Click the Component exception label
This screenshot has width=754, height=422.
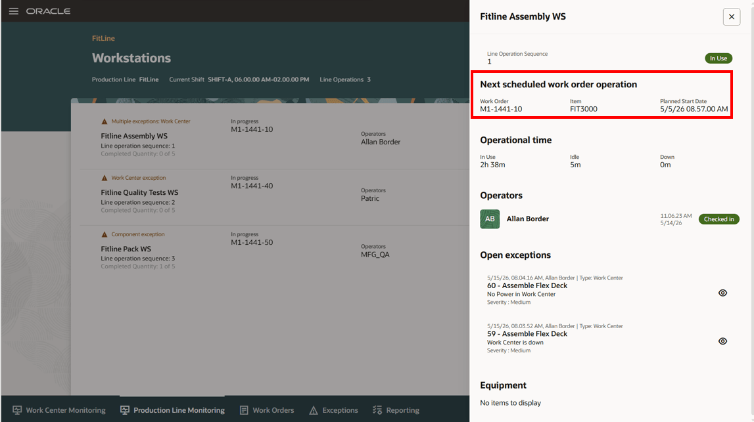click(x=138, y=234)
